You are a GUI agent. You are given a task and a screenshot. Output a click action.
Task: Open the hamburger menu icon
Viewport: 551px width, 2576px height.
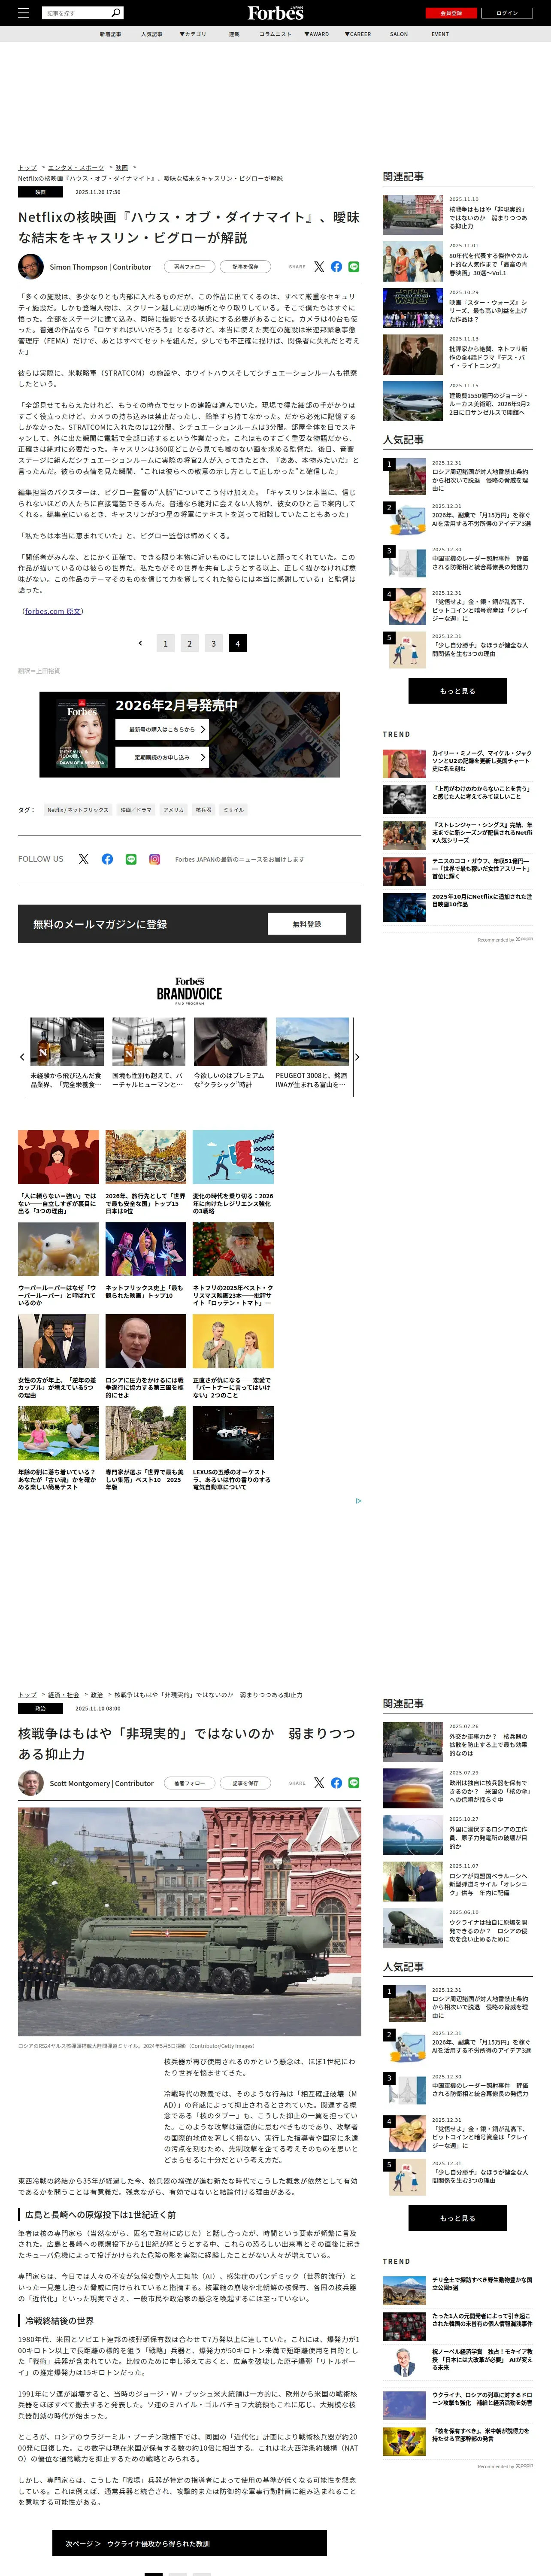tap(23, 13)
